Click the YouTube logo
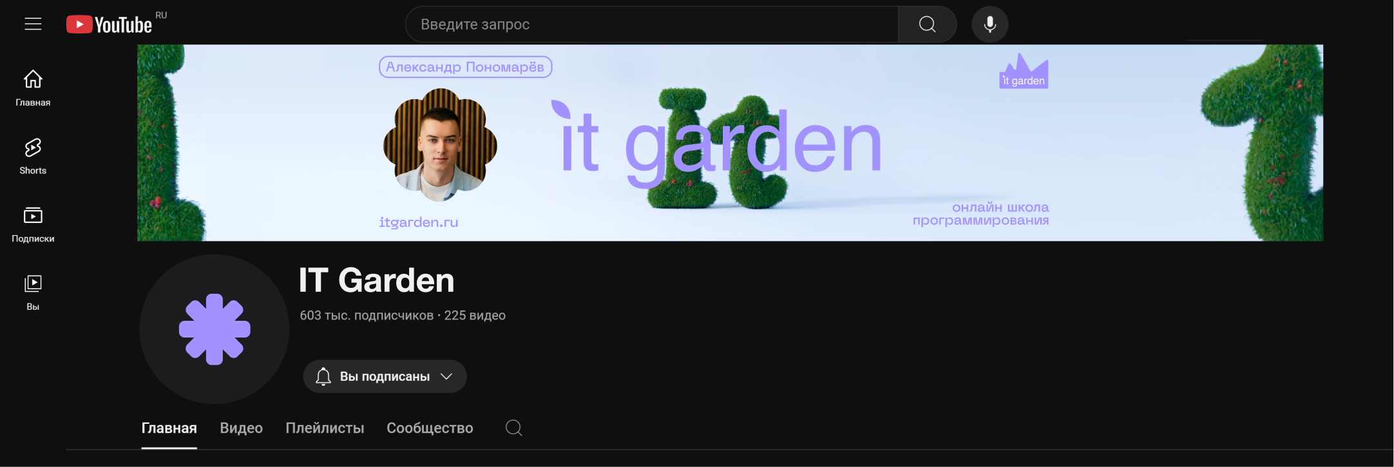The height and width of the screenshot is (467, 1394). tap(110, 24)
